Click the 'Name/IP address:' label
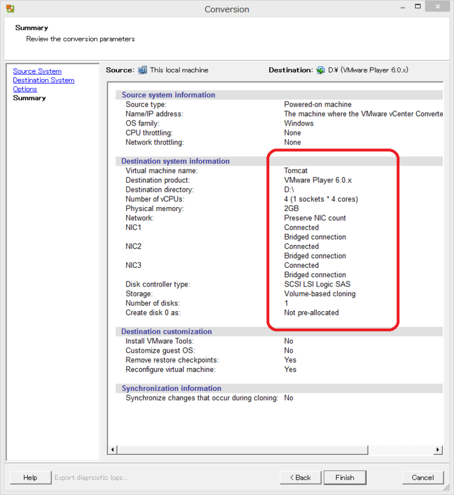 (154, 114)
